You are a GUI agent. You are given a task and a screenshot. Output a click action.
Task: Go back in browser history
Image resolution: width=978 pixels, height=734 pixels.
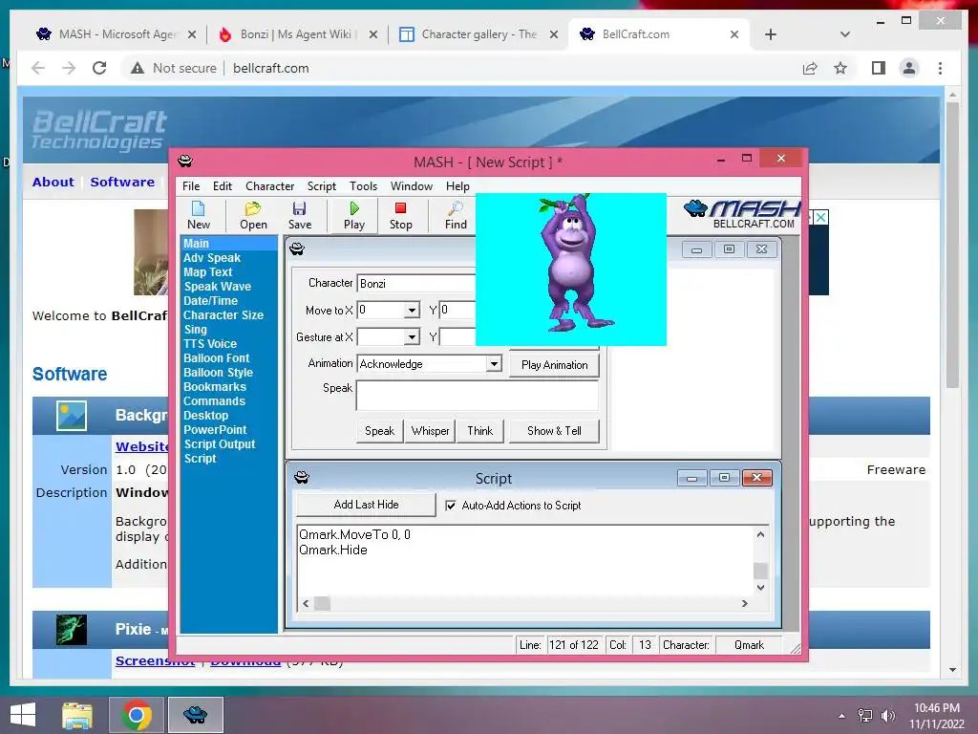pos(38,68)
